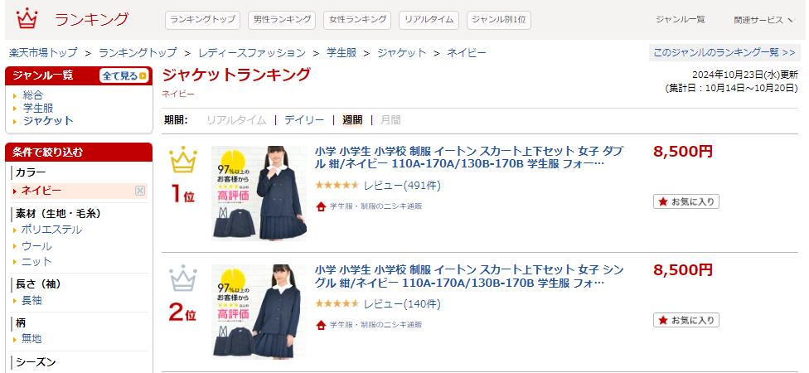The width and height of the screenshot is (809, 373).
Task: Click the star rating of 140-review item
Action: [337, 303]
